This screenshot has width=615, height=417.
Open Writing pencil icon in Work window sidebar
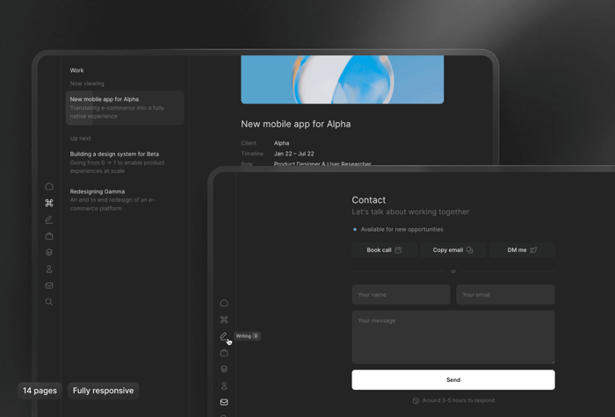(49, 219)
